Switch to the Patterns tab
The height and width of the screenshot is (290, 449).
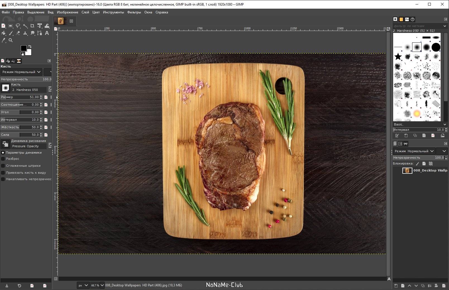coord(401,19)
